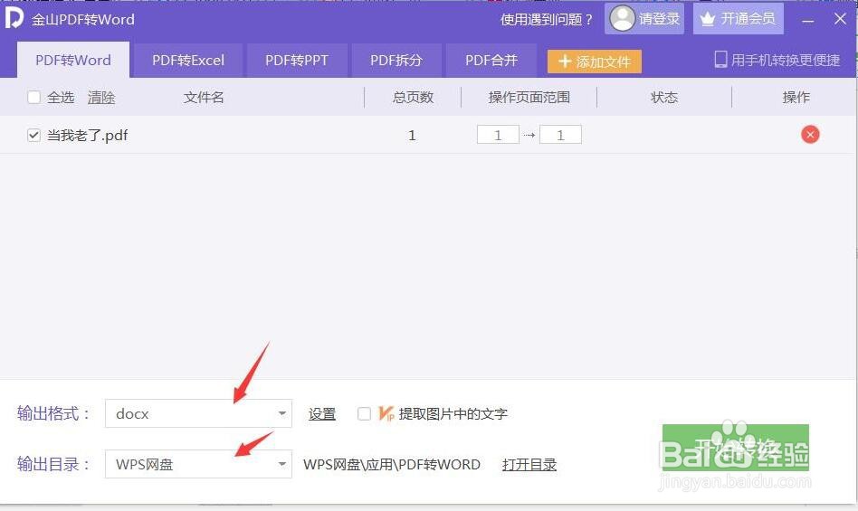Click the crown 开通会员 button
Image resolution: width=858 pixels, height=511 pixels.
(x=739, y=19)
